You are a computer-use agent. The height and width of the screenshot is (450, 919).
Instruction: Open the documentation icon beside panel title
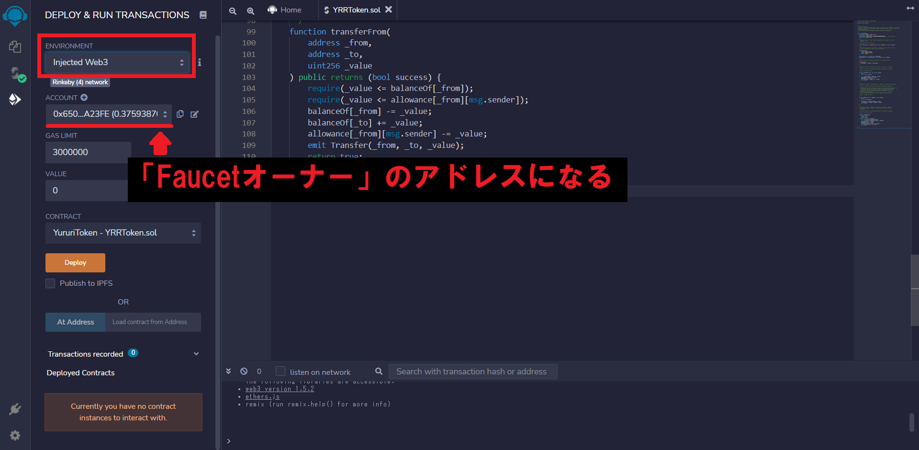(x=203, y=15)
